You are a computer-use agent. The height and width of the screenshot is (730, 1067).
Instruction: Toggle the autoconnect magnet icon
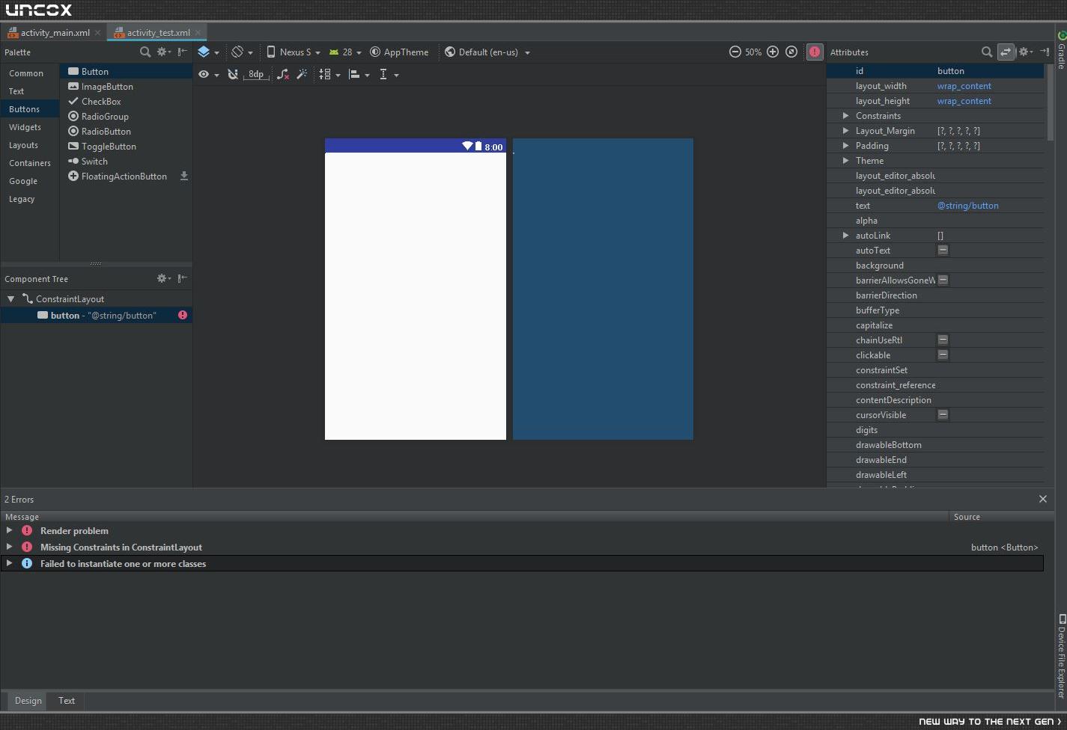tap(233, 74)
